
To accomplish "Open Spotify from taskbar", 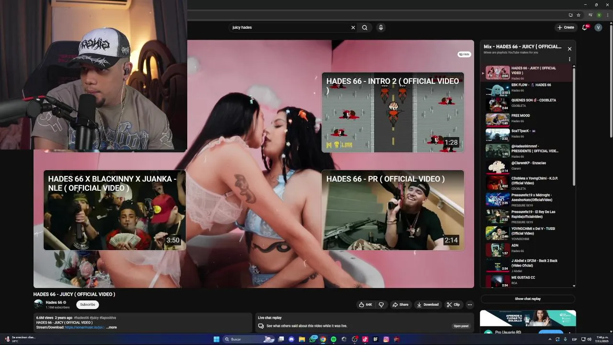I will [x=334, y=339].
